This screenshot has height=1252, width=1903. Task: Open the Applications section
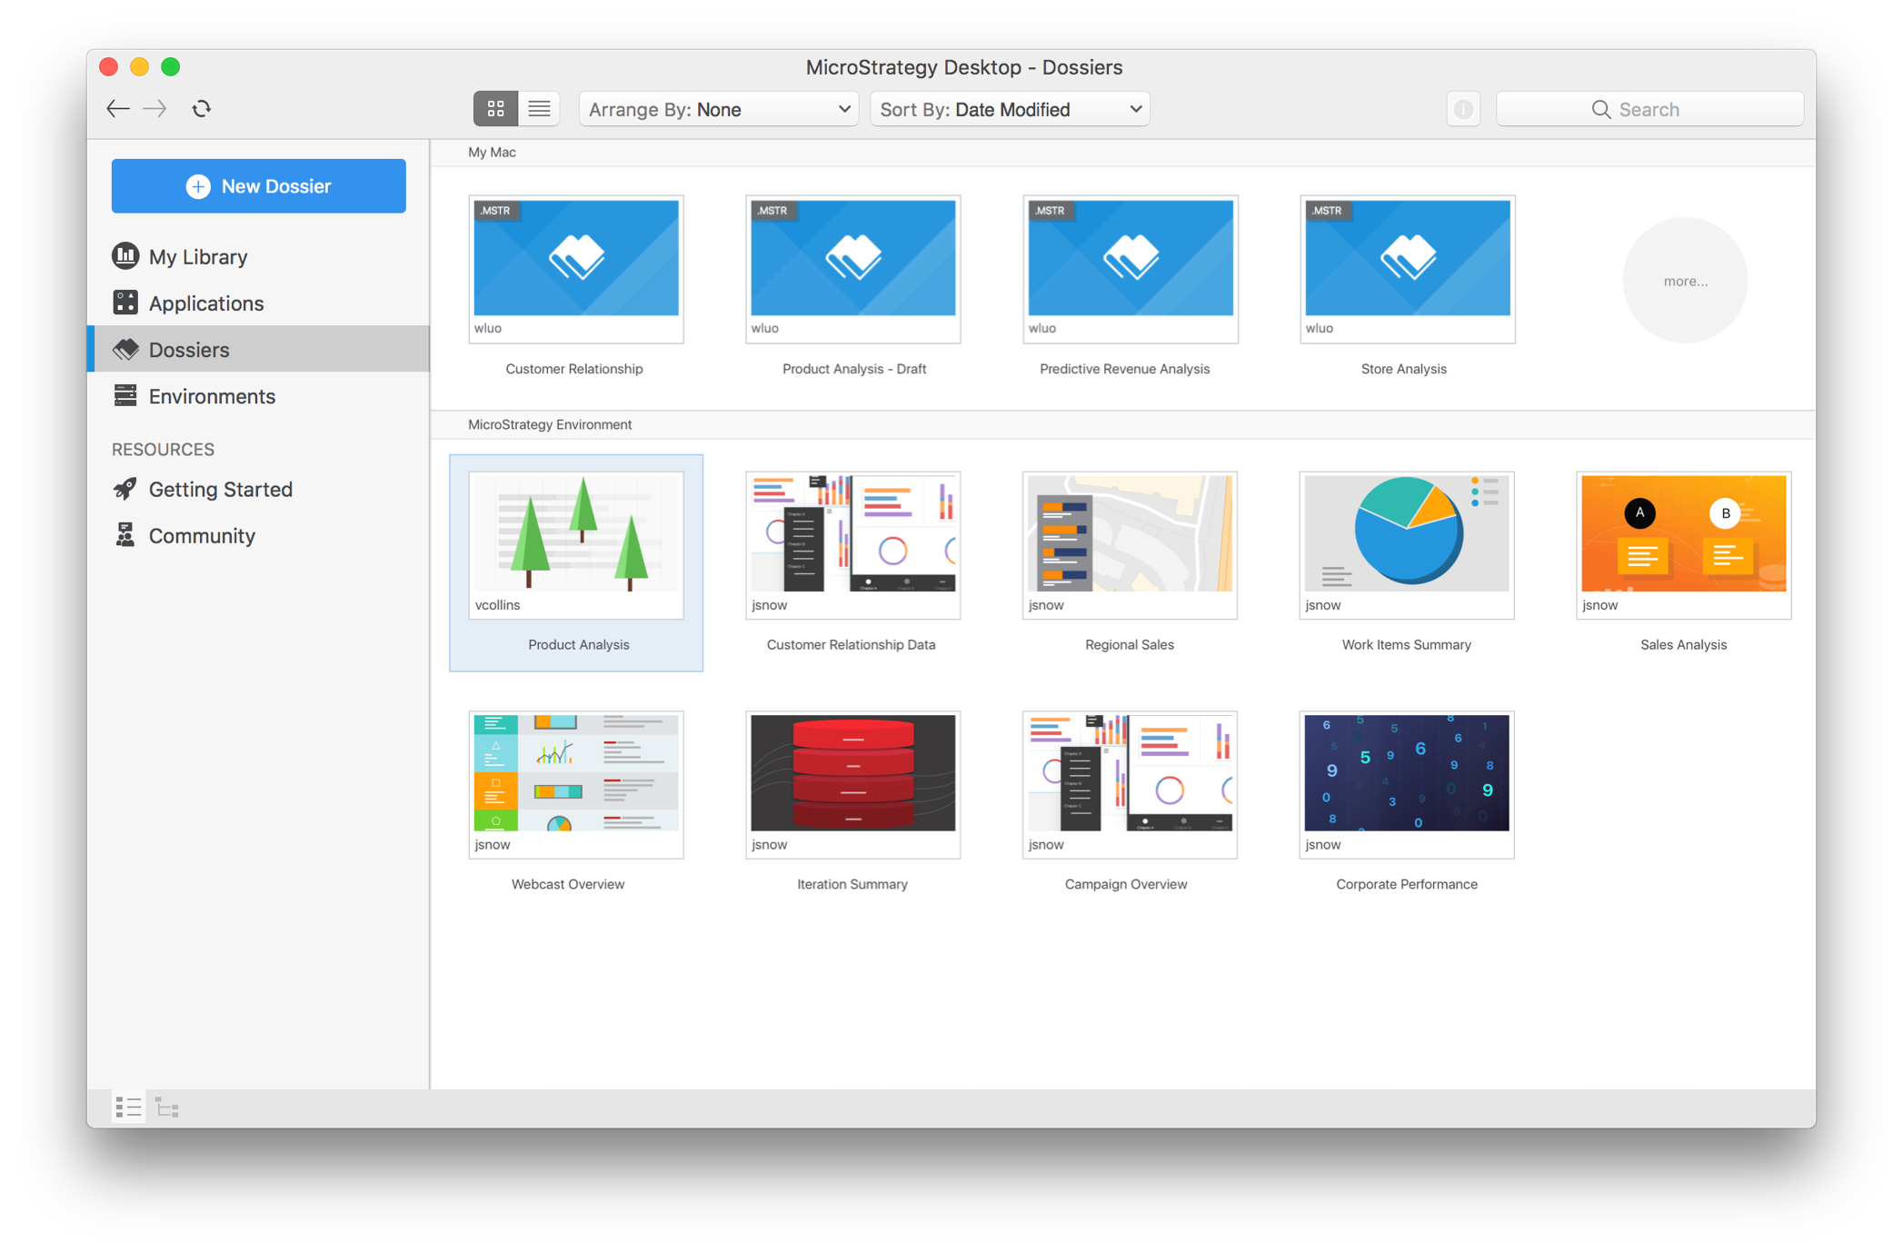[x=206, y=303]
